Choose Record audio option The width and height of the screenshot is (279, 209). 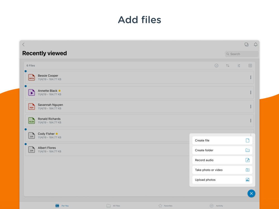pyautogui.click(x=222, y=160)
